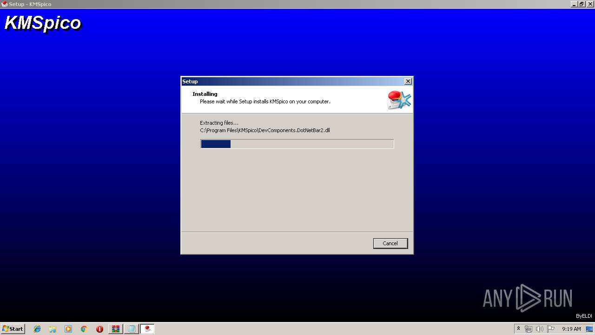Click the 'Extracting files...' status text
The height and width of the screenshot is (335, 595).
(x=219, y=123)
